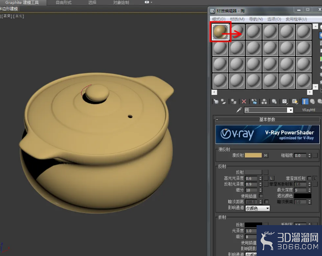This screenshot has width=322, height=256.
Task: Switch to the 对象绘制 ribbon tab
Action: tap(121, 3)
